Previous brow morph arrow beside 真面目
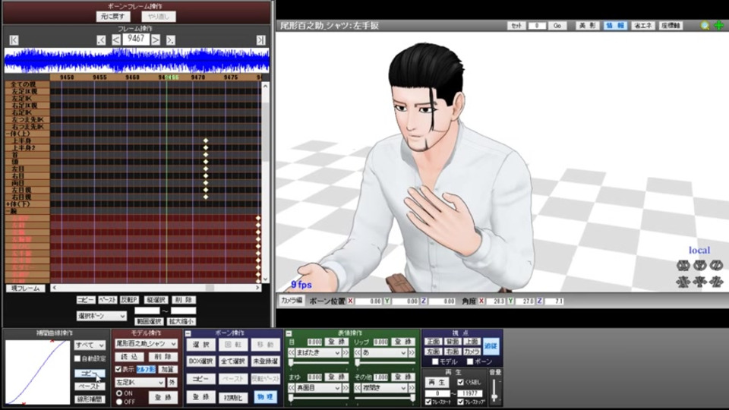The image size is (729, 410). (x=292, y=388)
